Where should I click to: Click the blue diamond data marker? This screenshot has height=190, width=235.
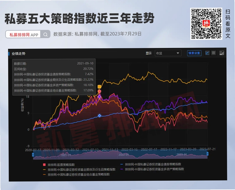tap(100, 116)
